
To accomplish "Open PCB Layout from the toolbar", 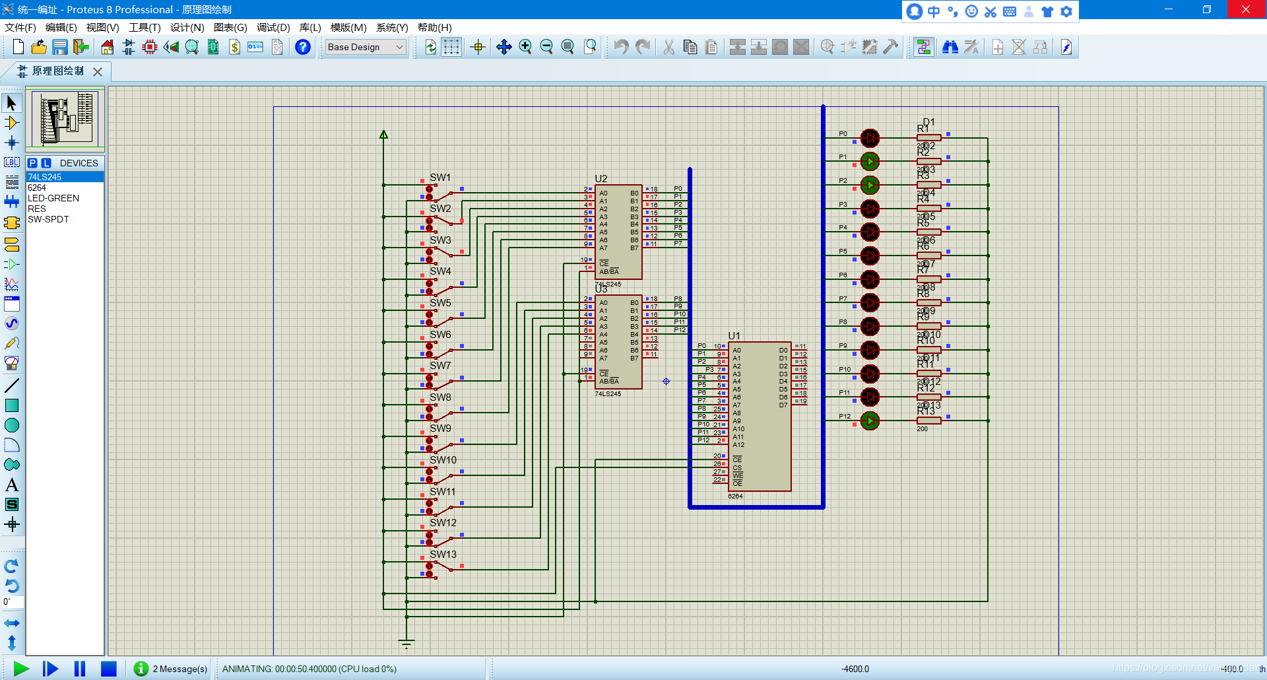I will coord(150,47).
